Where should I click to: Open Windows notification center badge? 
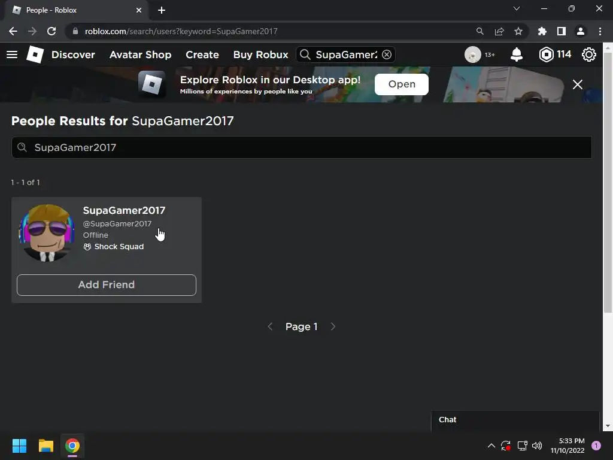coord(596,446)
